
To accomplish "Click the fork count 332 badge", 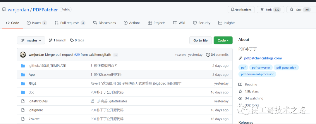I will point(277,10).
